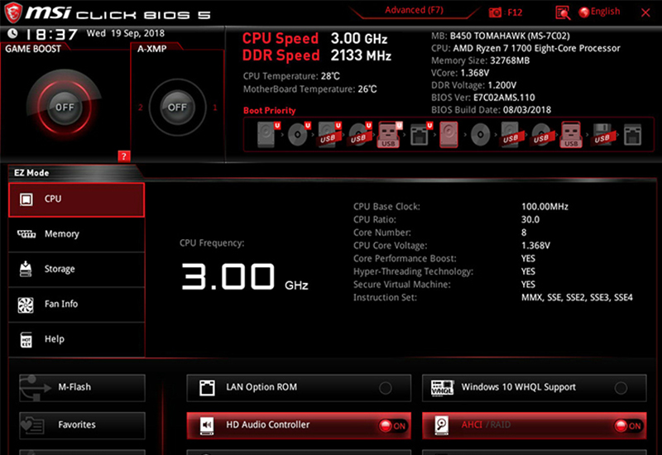This screenshot has width=662, height=455.
Task: Select the first hard drive boot priority device
Action: pyautogui.click(x=265, y=132)
